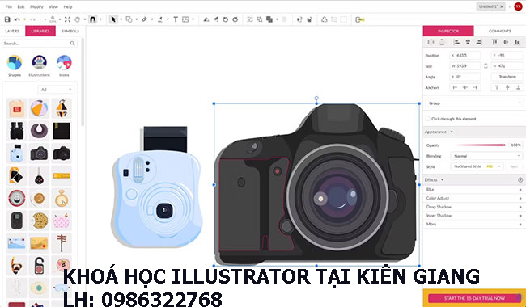Switch to the Symbols tab

pos(70,31)
